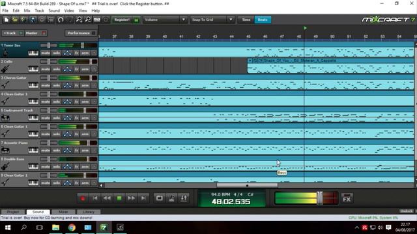Click the New Project toolbar icon
Viewport: 417px width, 234px height.
(x=6, y=19)
